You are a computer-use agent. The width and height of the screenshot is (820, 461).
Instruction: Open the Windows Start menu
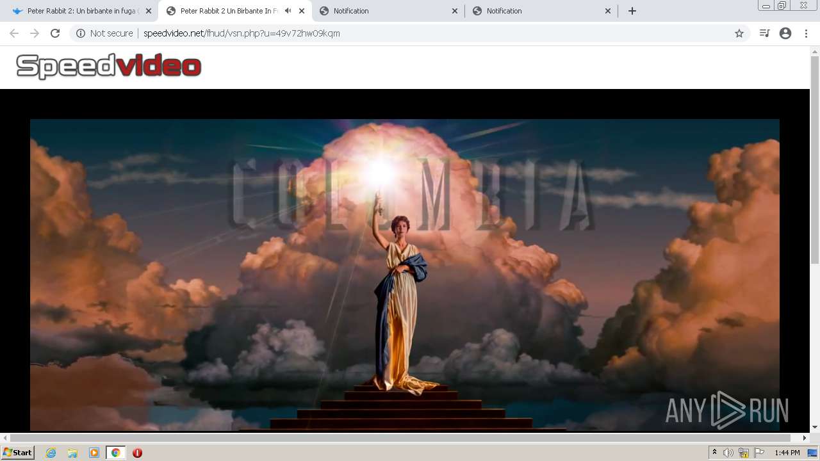18,453
